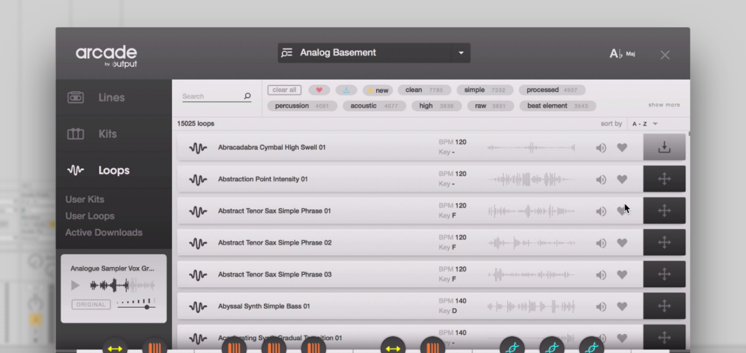746x353 pixels.
Task: Filter by the high tag
Action: pos(436,106)
